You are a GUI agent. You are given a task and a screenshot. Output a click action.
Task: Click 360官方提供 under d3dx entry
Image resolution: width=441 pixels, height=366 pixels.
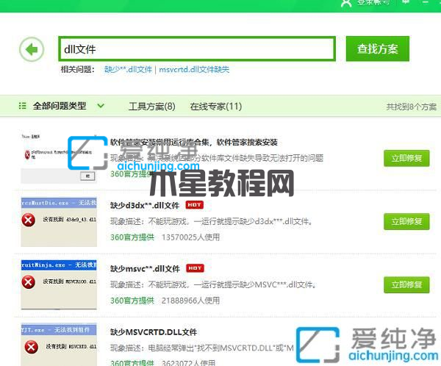click(132, 237)
